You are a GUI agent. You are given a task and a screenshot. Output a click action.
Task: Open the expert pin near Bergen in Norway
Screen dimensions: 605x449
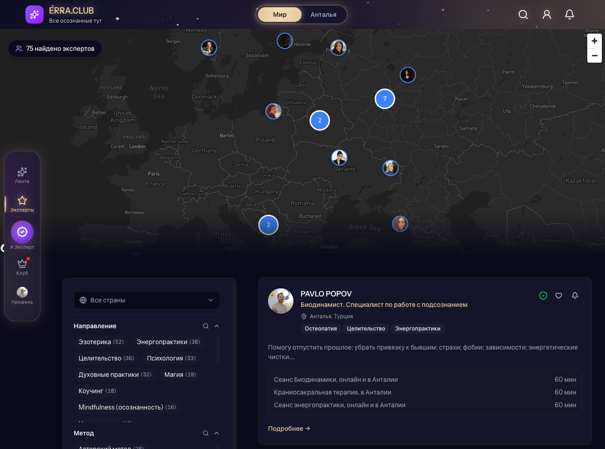209,48
